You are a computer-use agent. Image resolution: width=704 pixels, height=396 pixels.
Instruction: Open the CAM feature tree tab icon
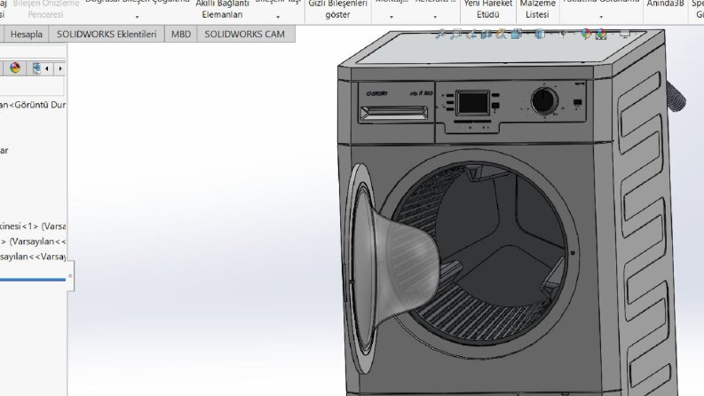[36, 68]
